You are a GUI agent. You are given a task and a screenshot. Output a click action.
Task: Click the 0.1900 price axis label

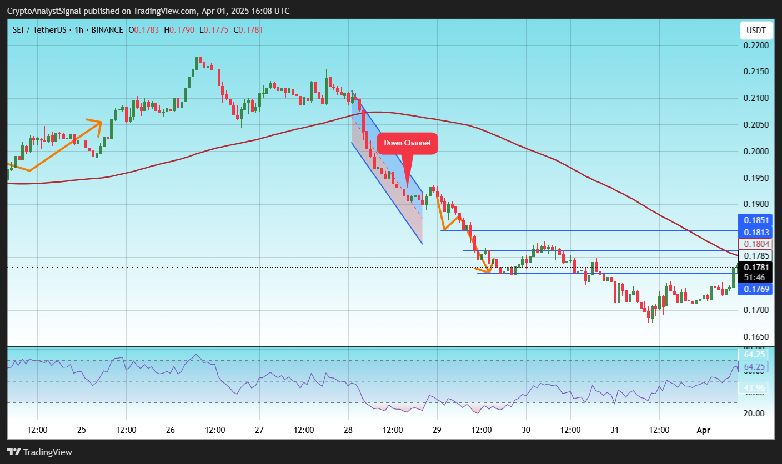point(756,204)
